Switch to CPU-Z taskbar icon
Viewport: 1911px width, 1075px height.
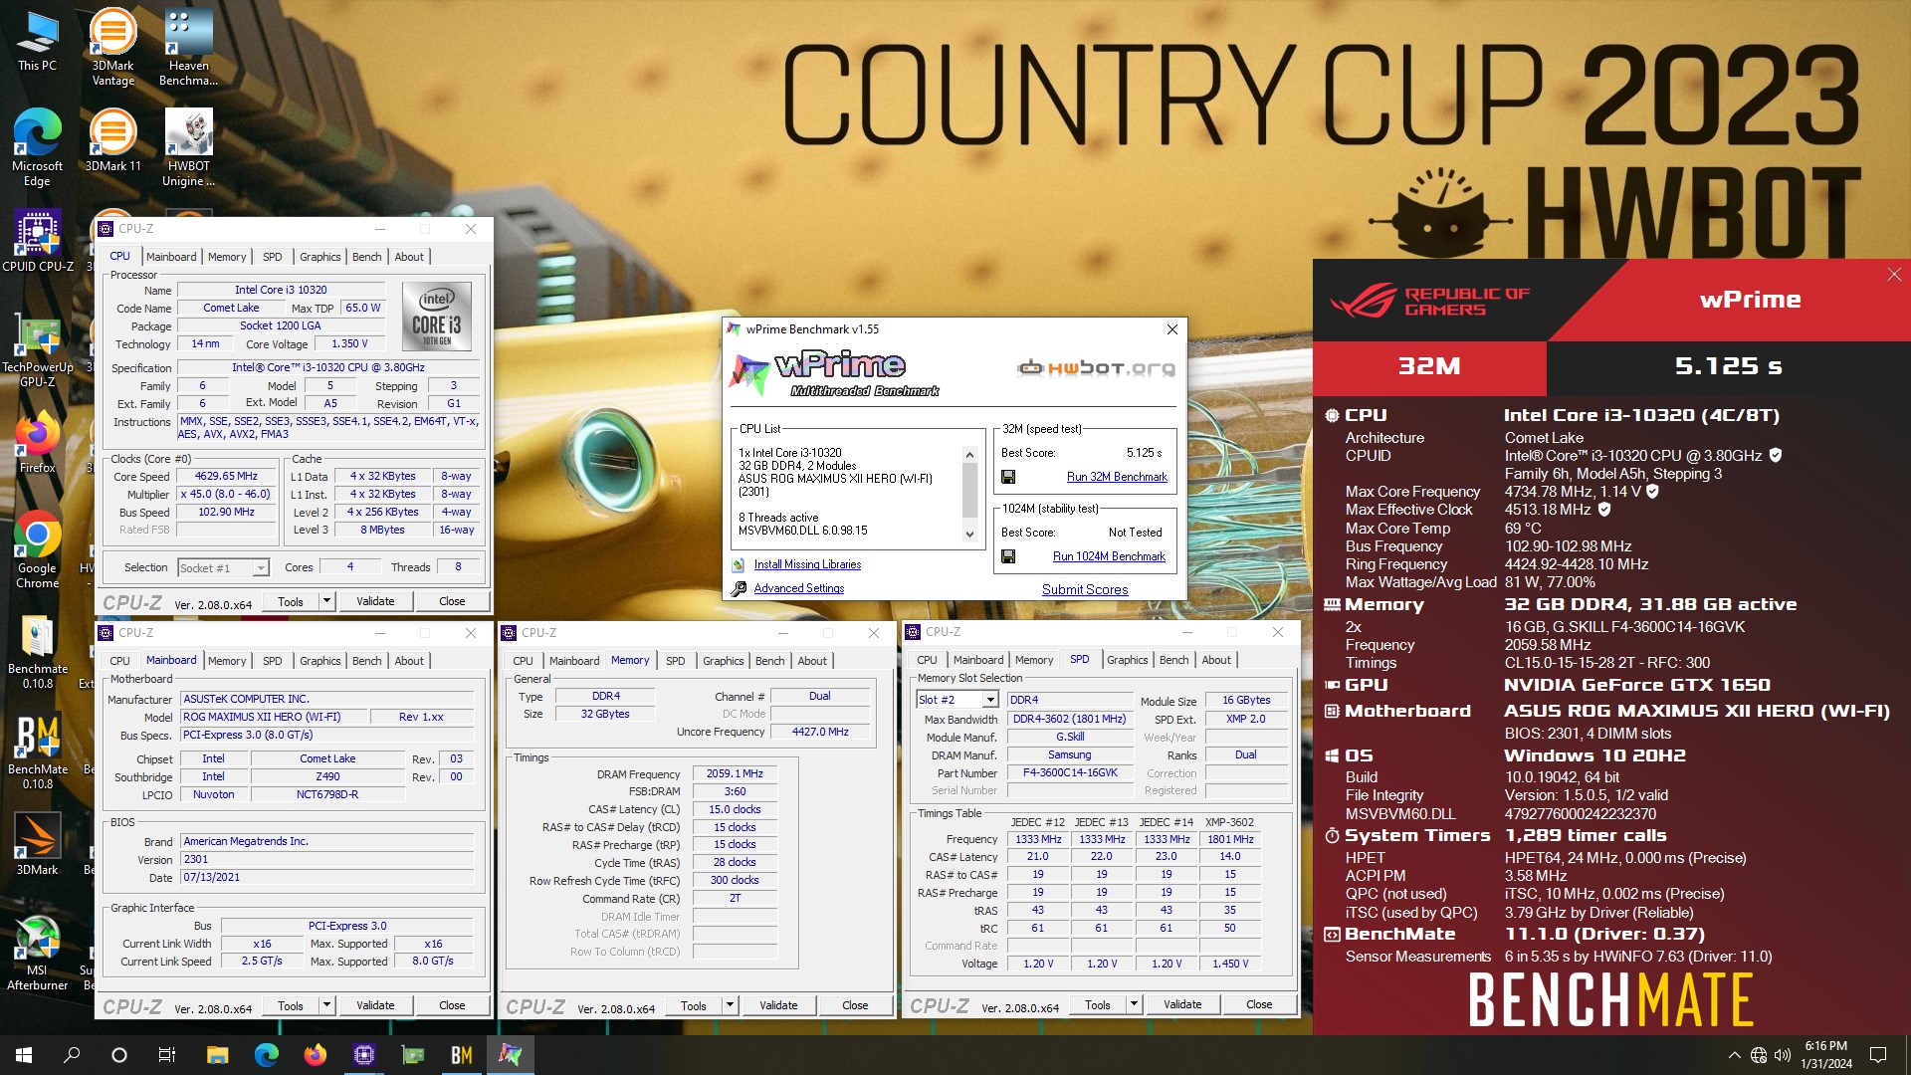click(363, 1055)
